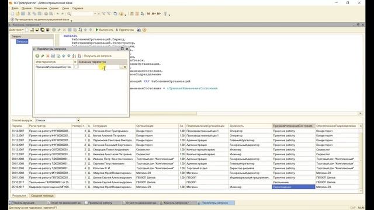This screenshot has height=210, width=374.
Task: Click the results table vertical scrollbar
Action: (361, 158)
